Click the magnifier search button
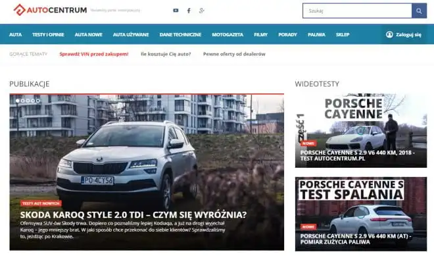 point(419,11)
